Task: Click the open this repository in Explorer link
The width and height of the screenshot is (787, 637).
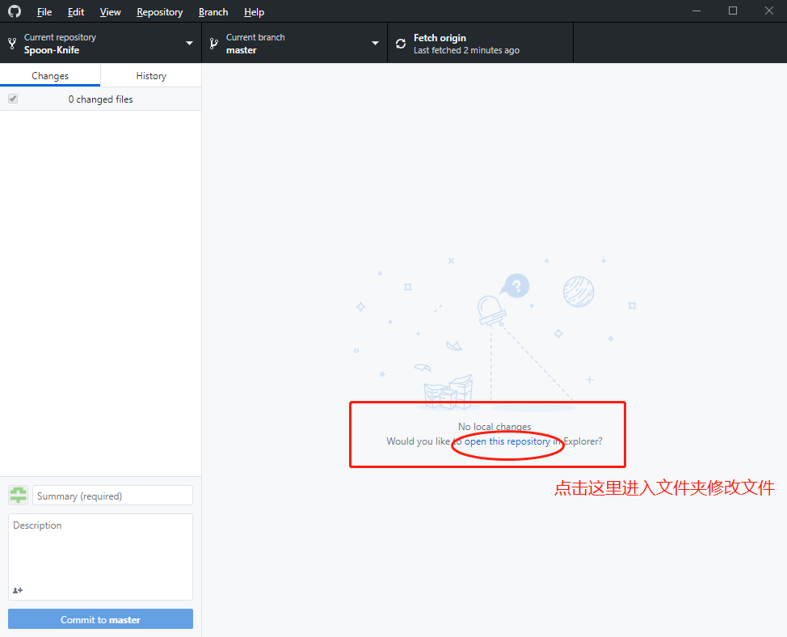Action: pyautogui.click(x=507, y=441)
